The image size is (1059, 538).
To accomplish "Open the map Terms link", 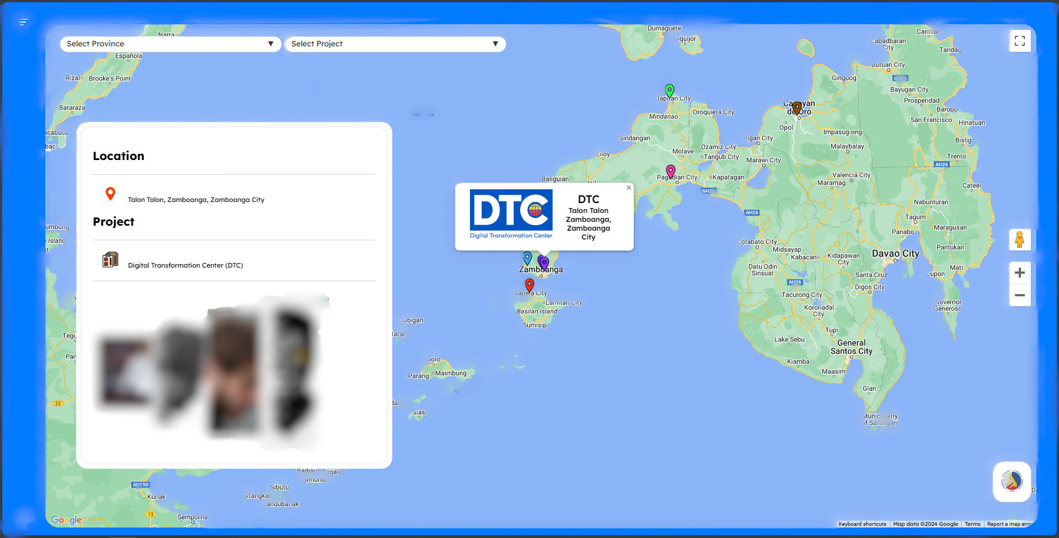I will 972,524.
